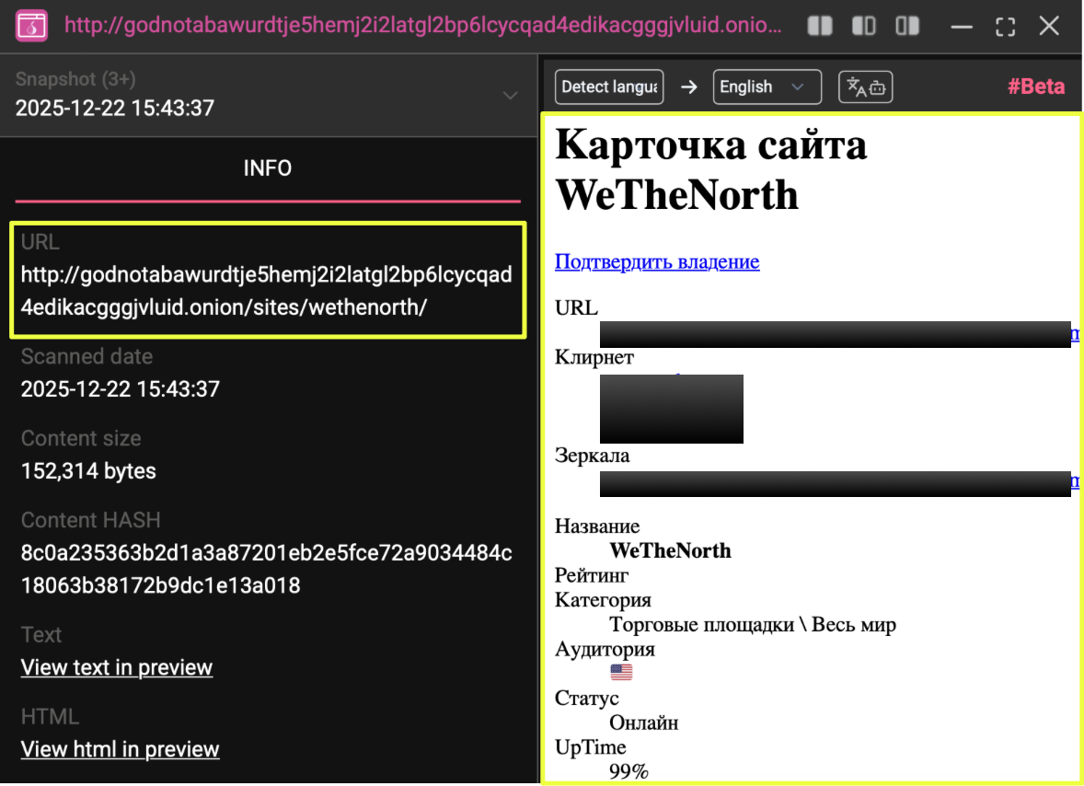Open View html in preview link
The image size is (1084, 786).
point(120,749)
